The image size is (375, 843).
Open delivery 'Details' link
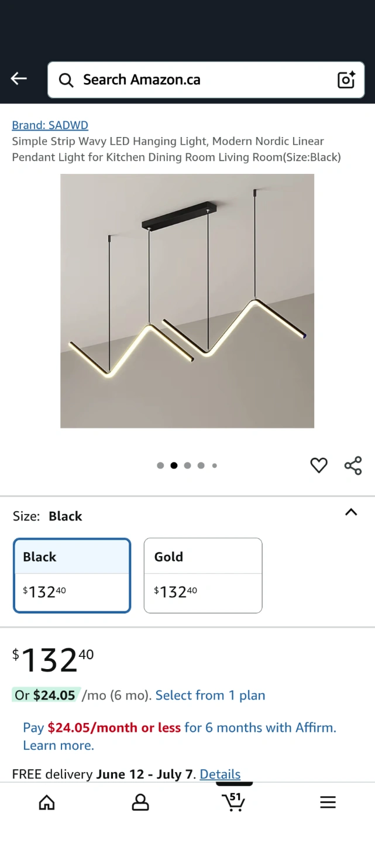(x=220, y=774)
